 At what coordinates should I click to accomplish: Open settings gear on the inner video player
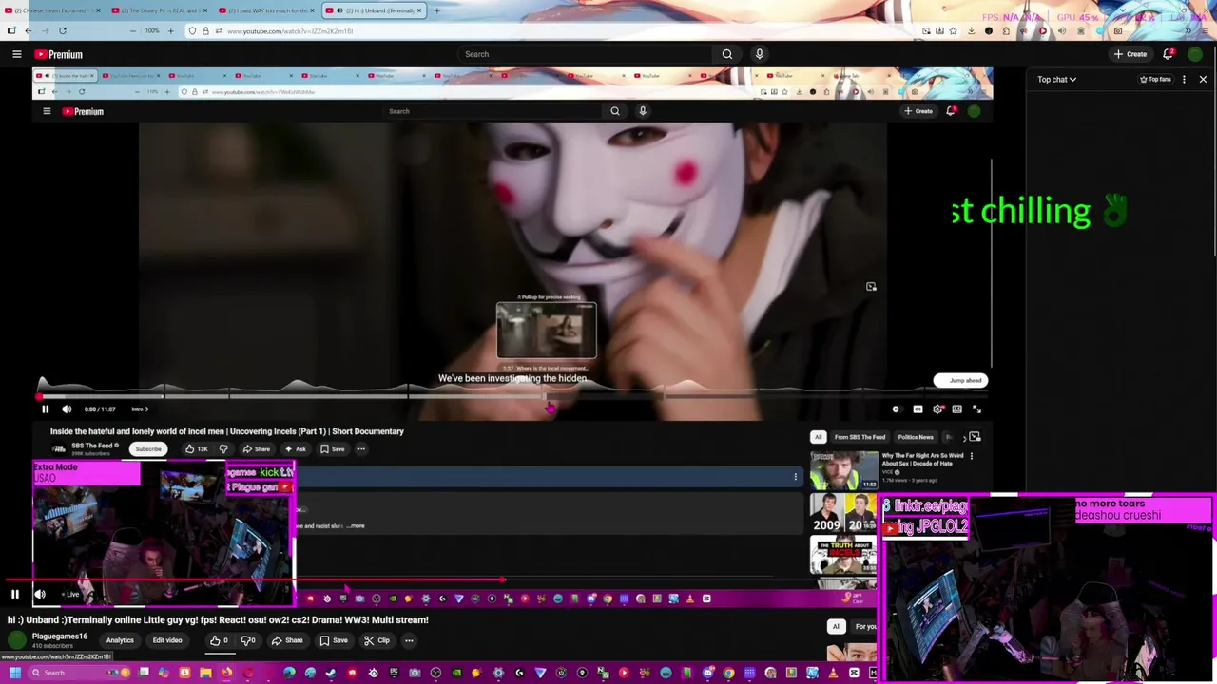938,408
